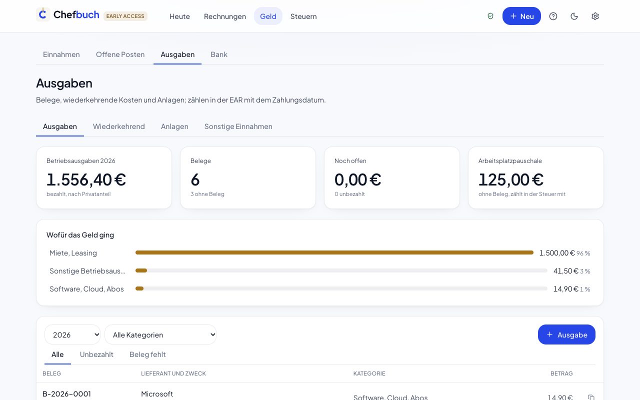This screenshot has height=400, width=640.
Task: Click the Software, Cloud, Abos progress bar
Action: tap(341, 289)
